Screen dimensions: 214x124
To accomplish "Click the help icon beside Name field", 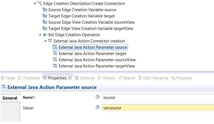I will (x=98, y=97).
